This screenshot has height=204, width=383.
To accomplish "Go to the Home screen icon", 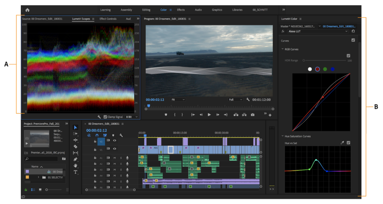I will (x=27, y=10).
